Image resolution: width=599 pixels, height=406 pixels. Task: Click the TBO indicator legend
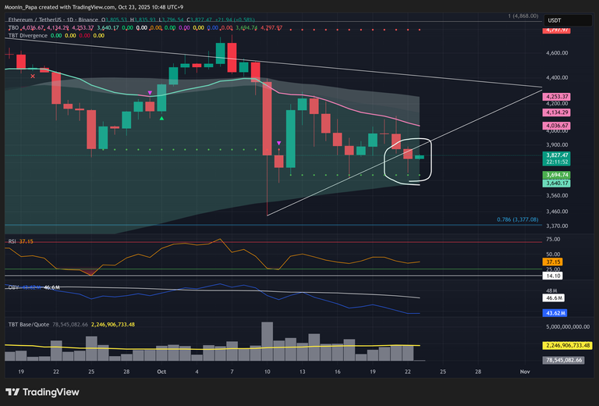13,27
